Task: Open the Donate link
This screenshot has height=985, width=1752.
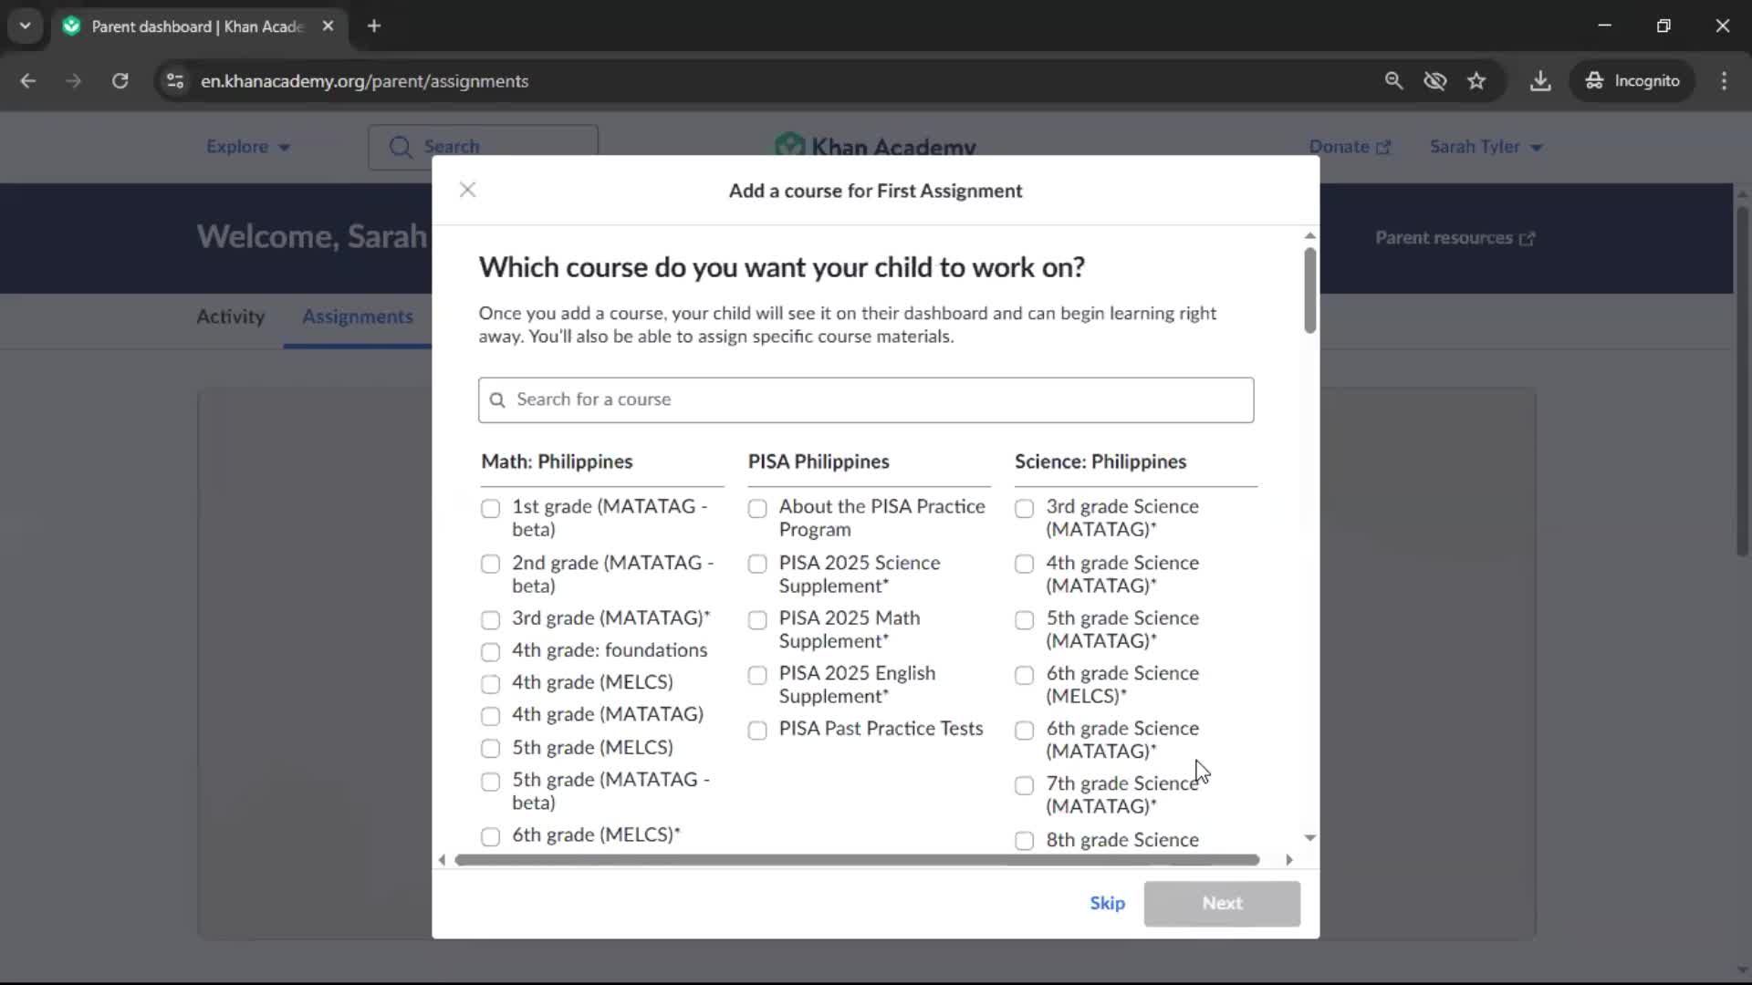Action: [1350, 147]
